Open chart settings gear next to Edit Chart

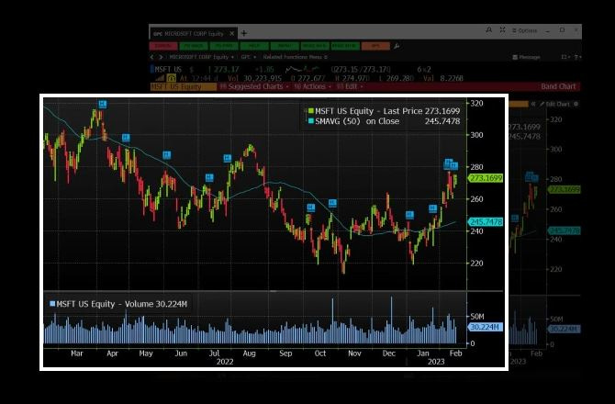[576, 105]
